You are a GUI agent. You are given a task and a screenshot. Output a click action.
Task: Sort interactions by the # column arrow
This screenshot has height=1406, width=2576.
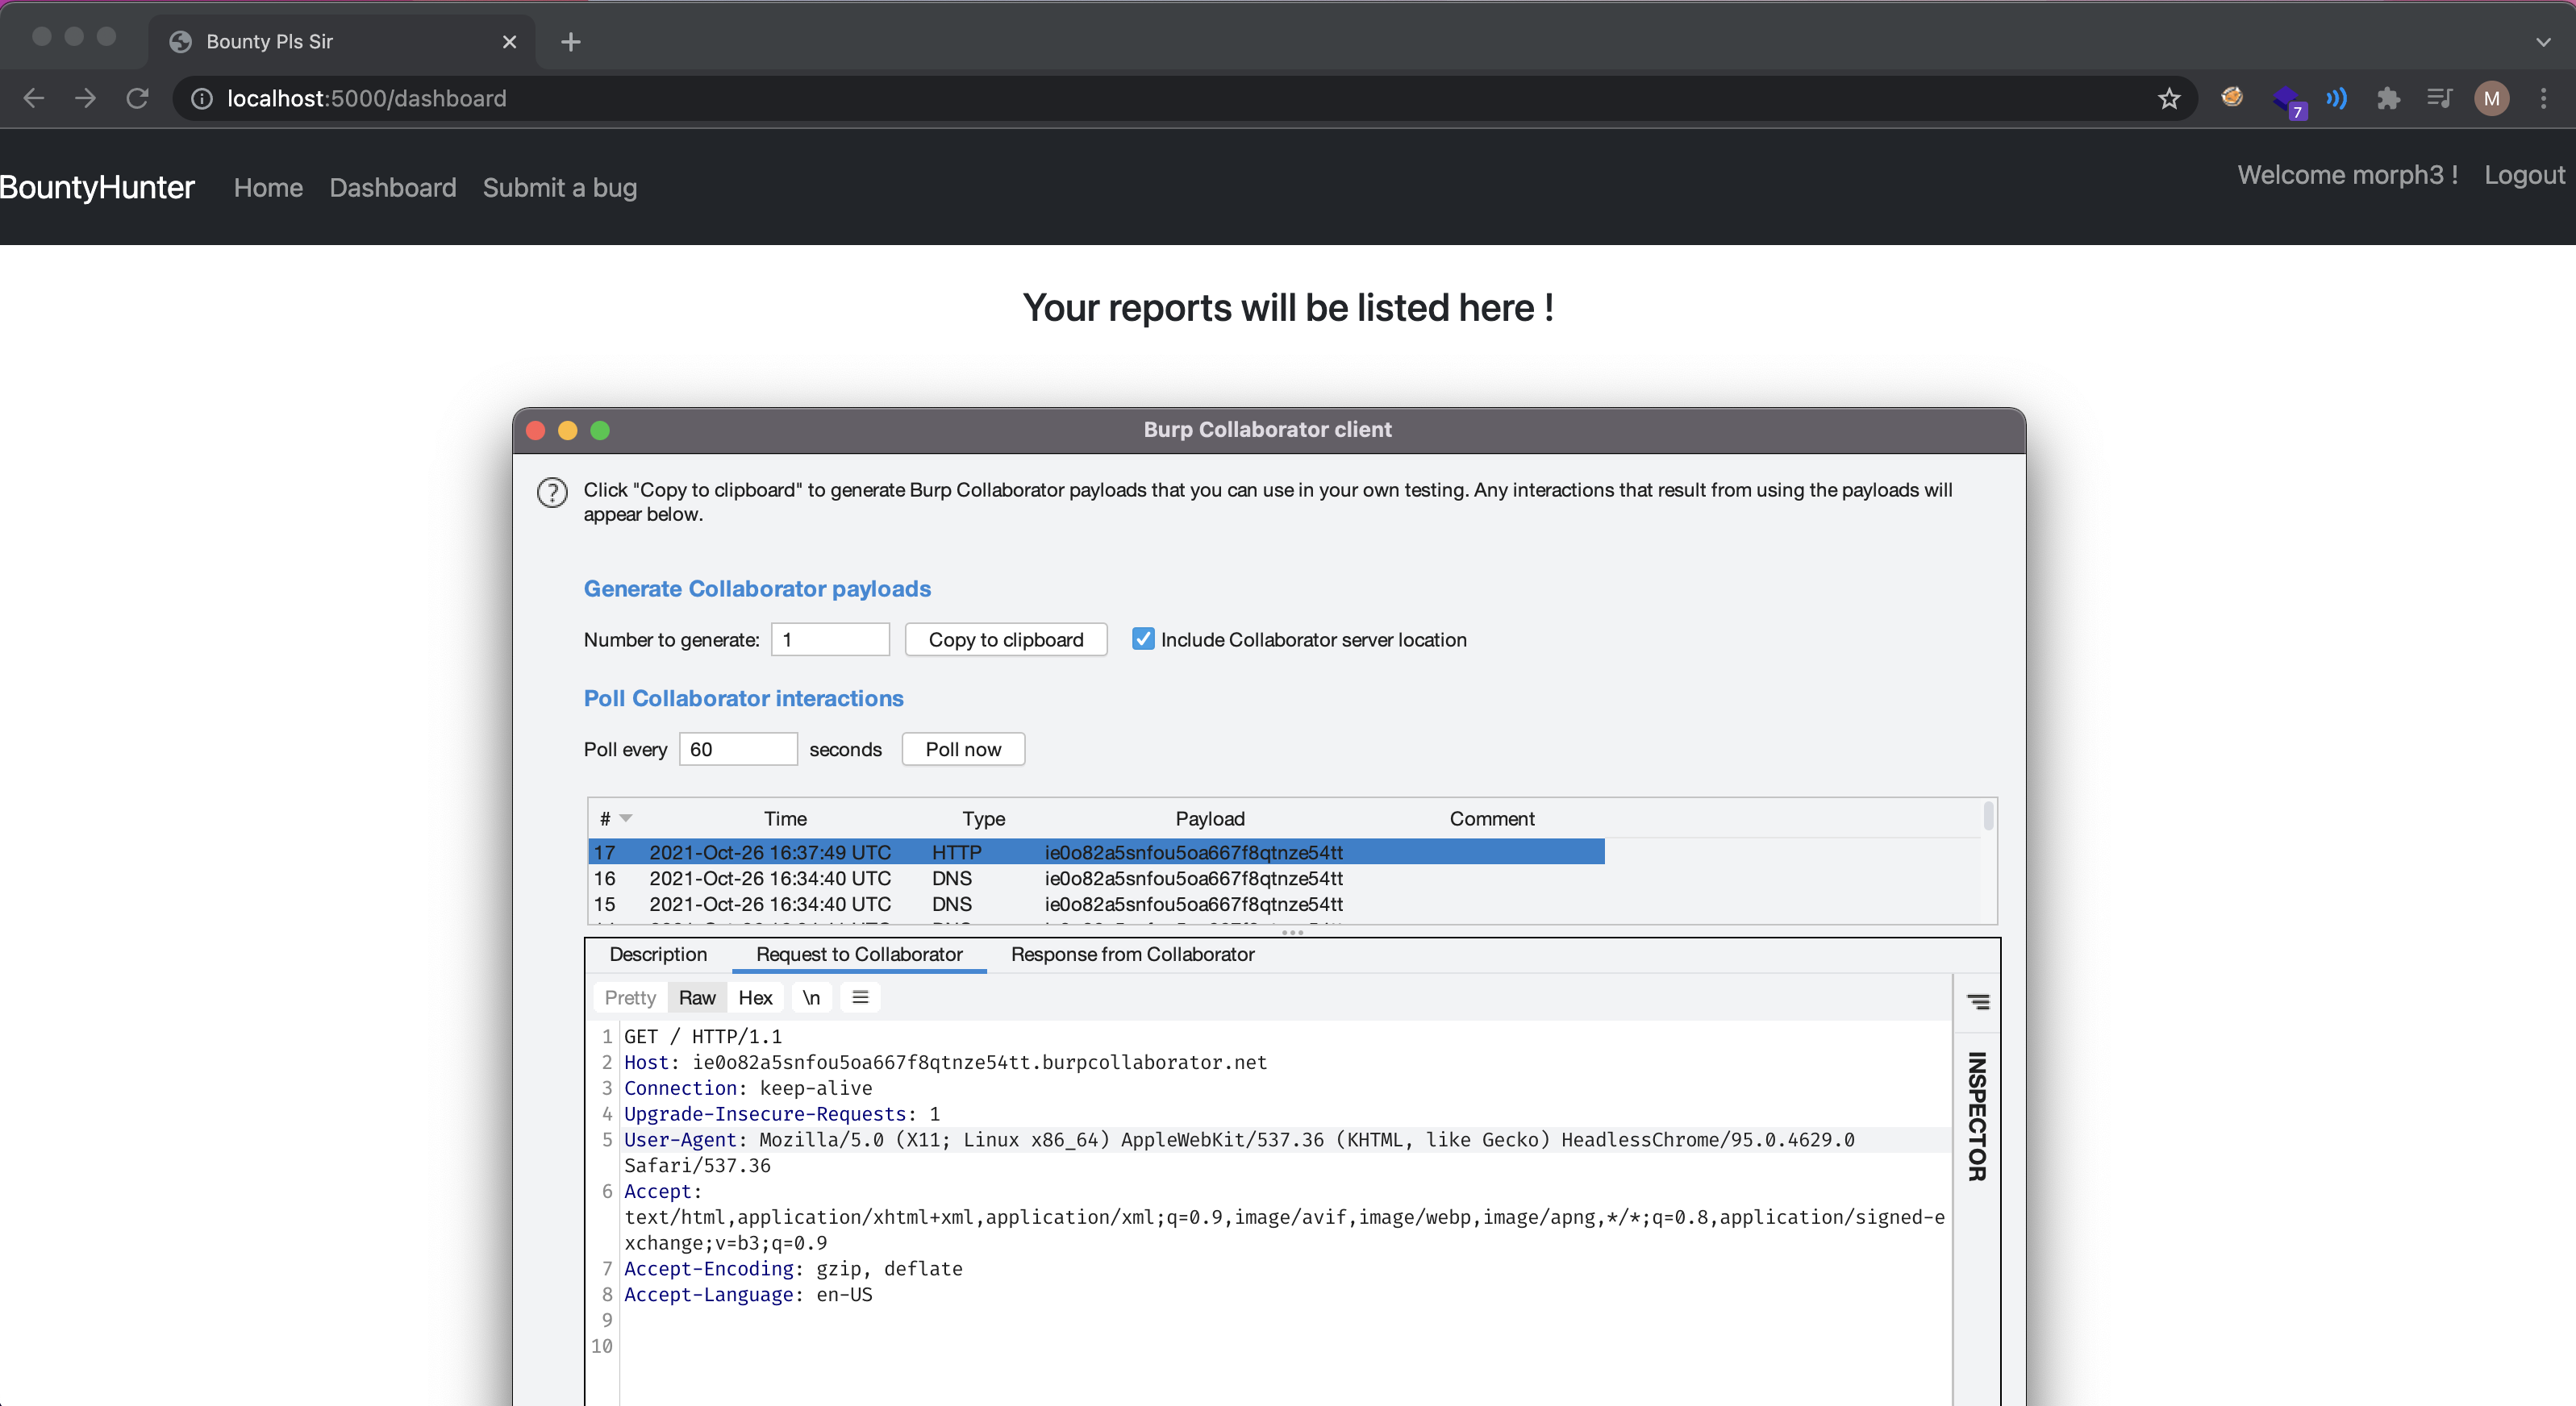pos(626,818)
